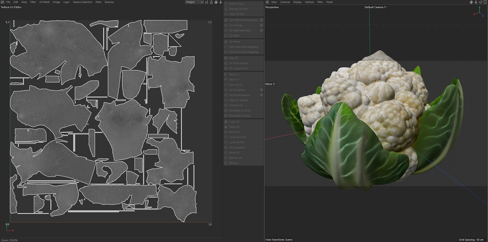This screenshot has width=488, height=242.
Task: Open the Display menu
Action: 297,2
